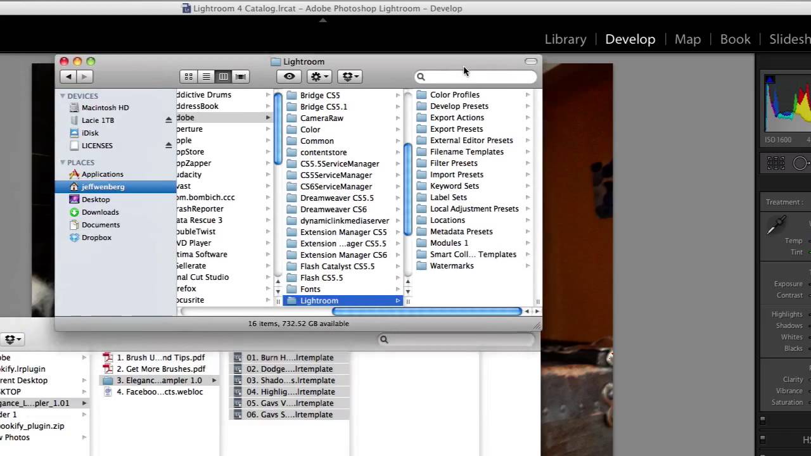Switch to the Slideshow module
The image size is (811, 456).
click(790, 39)
